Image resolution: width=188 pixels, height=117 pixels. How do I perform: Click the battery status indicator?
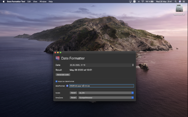click(x=149, y=2)
